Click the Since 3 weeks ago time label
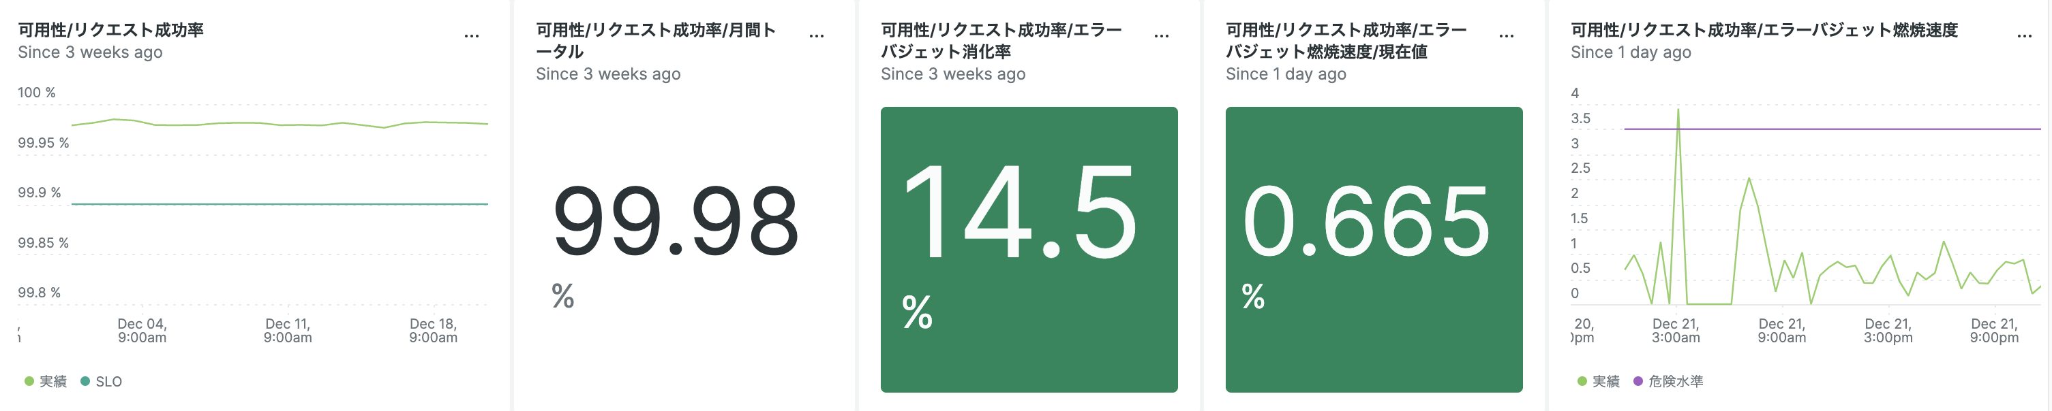 [89, 52]
